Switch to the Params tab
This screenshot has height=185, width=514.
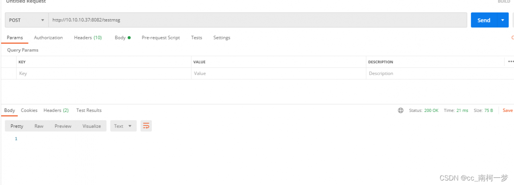tap(15, 38)
